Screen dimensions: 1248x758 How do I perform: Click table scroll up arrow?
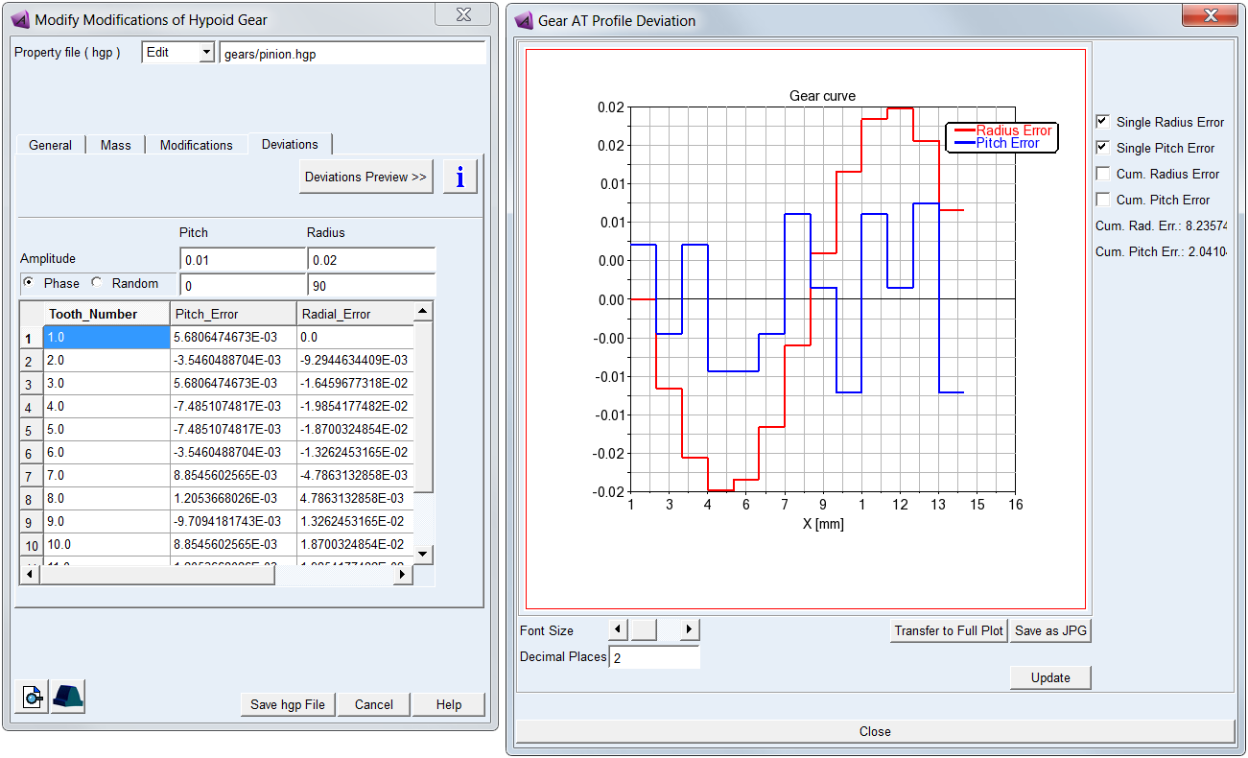click(x=423, y=311)
